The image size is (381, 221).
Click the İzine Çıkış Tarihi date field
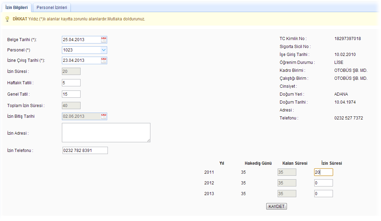[x=81, y=60]
